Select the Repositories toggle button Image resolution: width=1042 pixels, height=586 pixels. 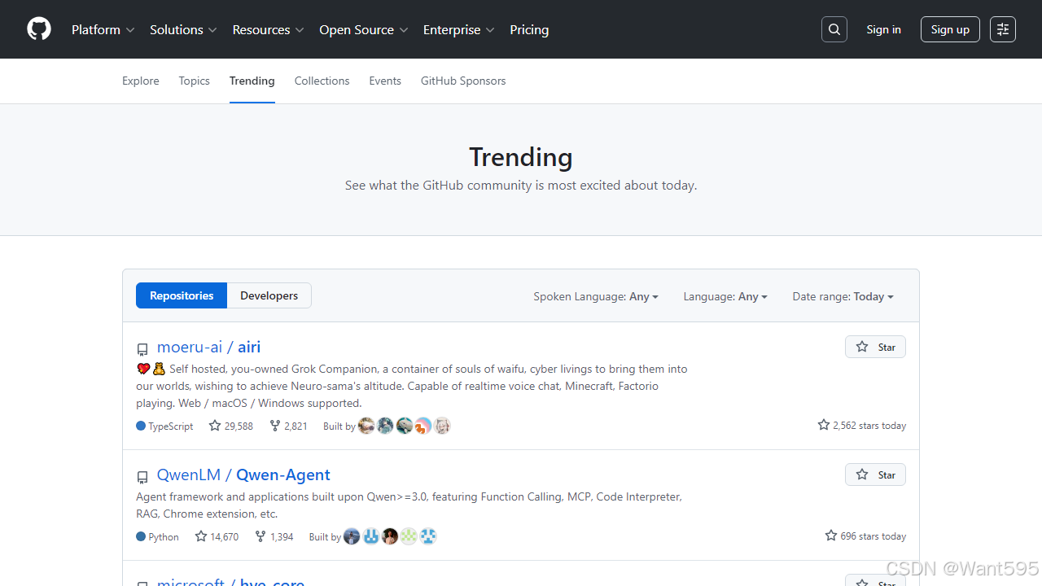tap(182, 295)
